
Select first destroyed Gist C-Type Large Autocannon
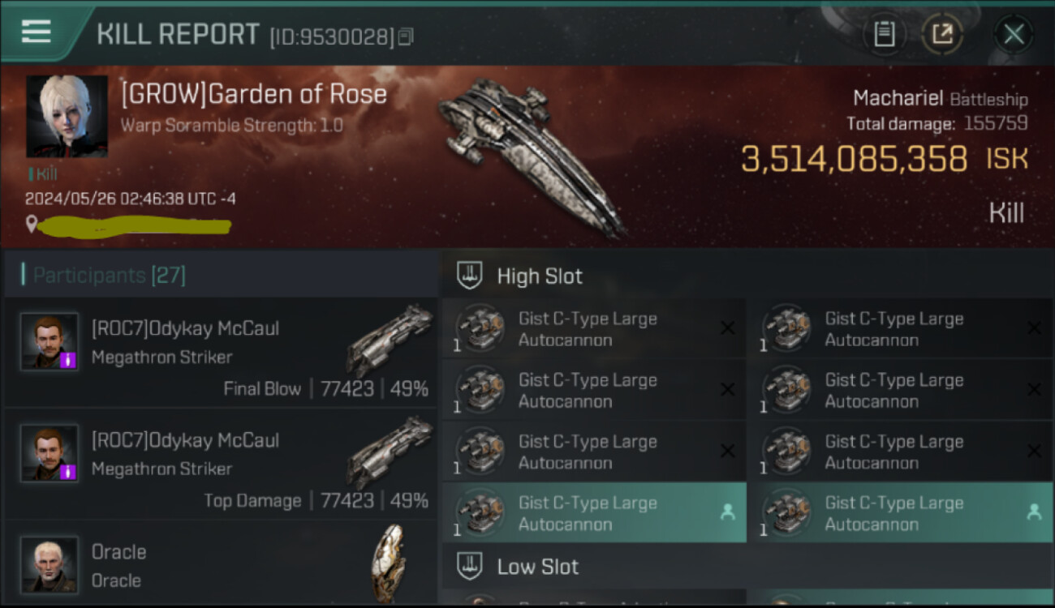[x=594, y=328]
